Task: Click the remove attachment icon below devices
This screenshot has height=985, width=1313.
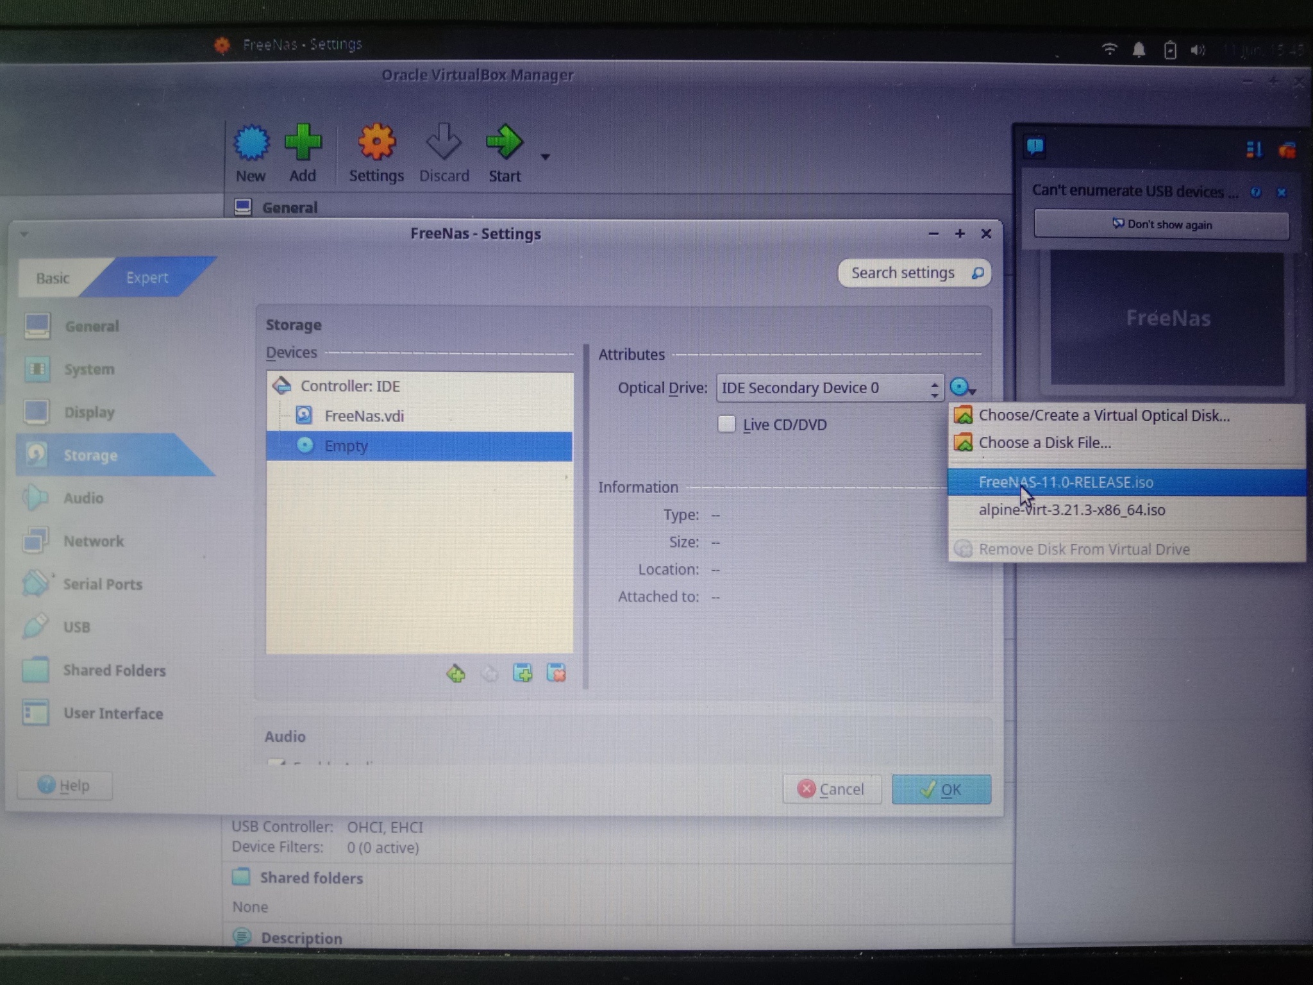Action: click(x=556, y=673)
